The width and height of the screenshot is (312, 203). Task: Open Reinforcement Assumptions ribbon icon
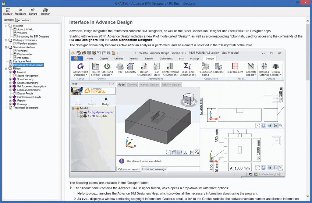[170, 66]
